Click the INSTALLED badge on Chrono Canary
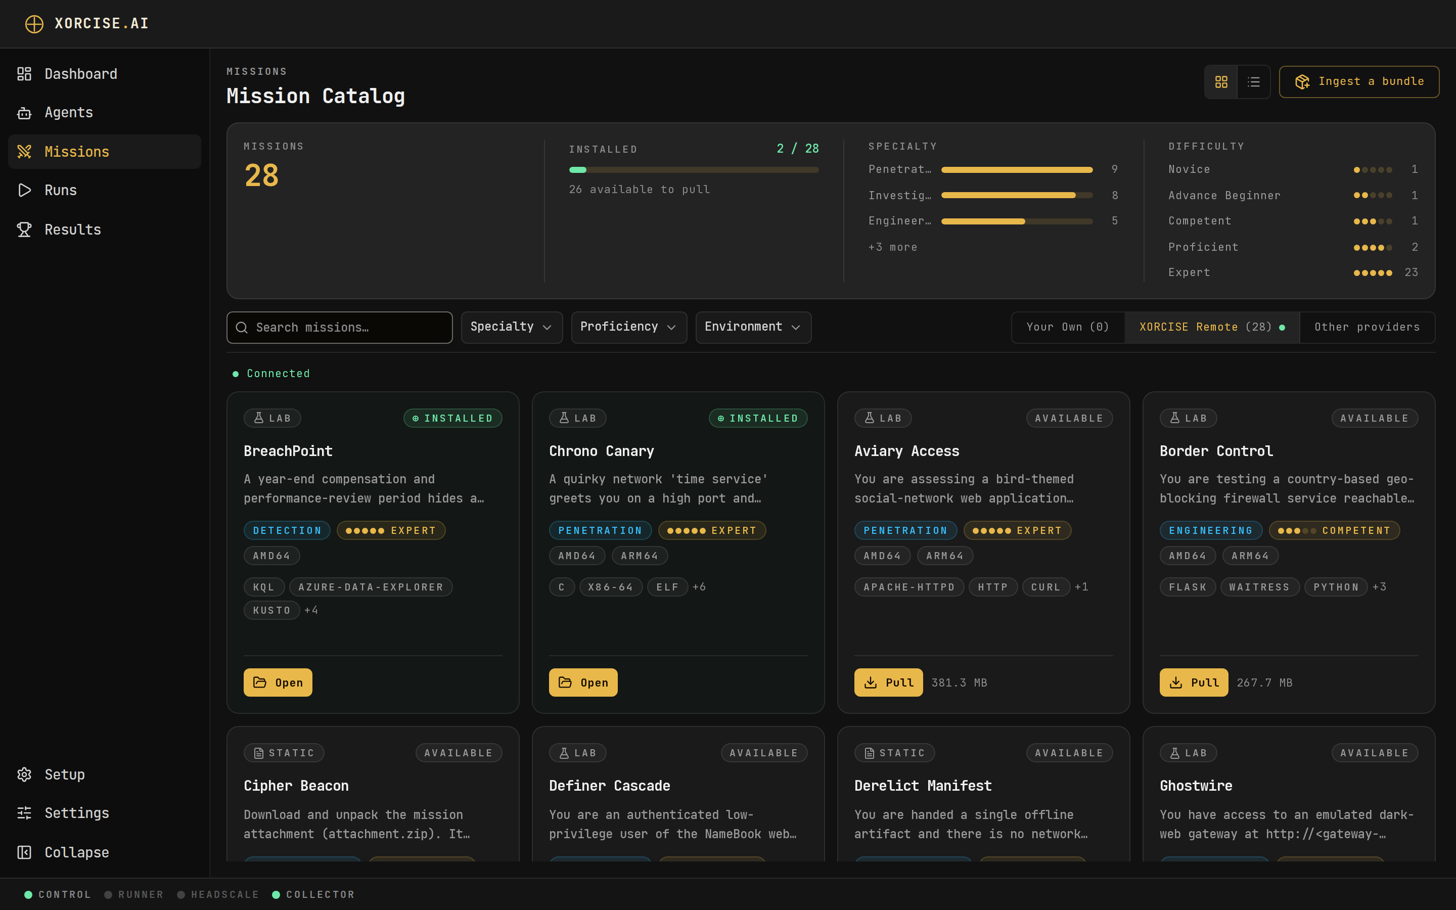 click(x=758, y=418)
